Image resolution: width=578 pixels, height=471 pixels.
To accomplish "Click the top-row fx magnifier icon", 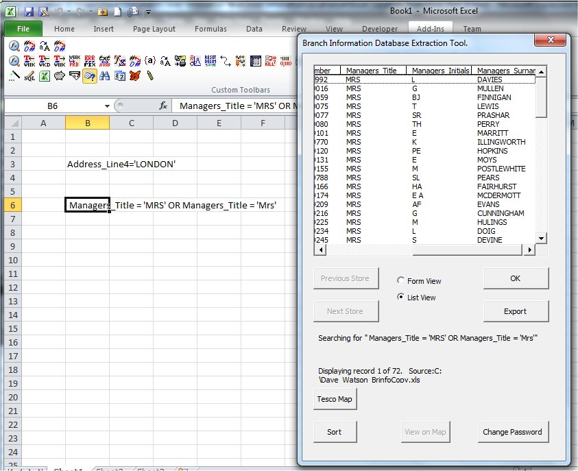I will (14, 46).
